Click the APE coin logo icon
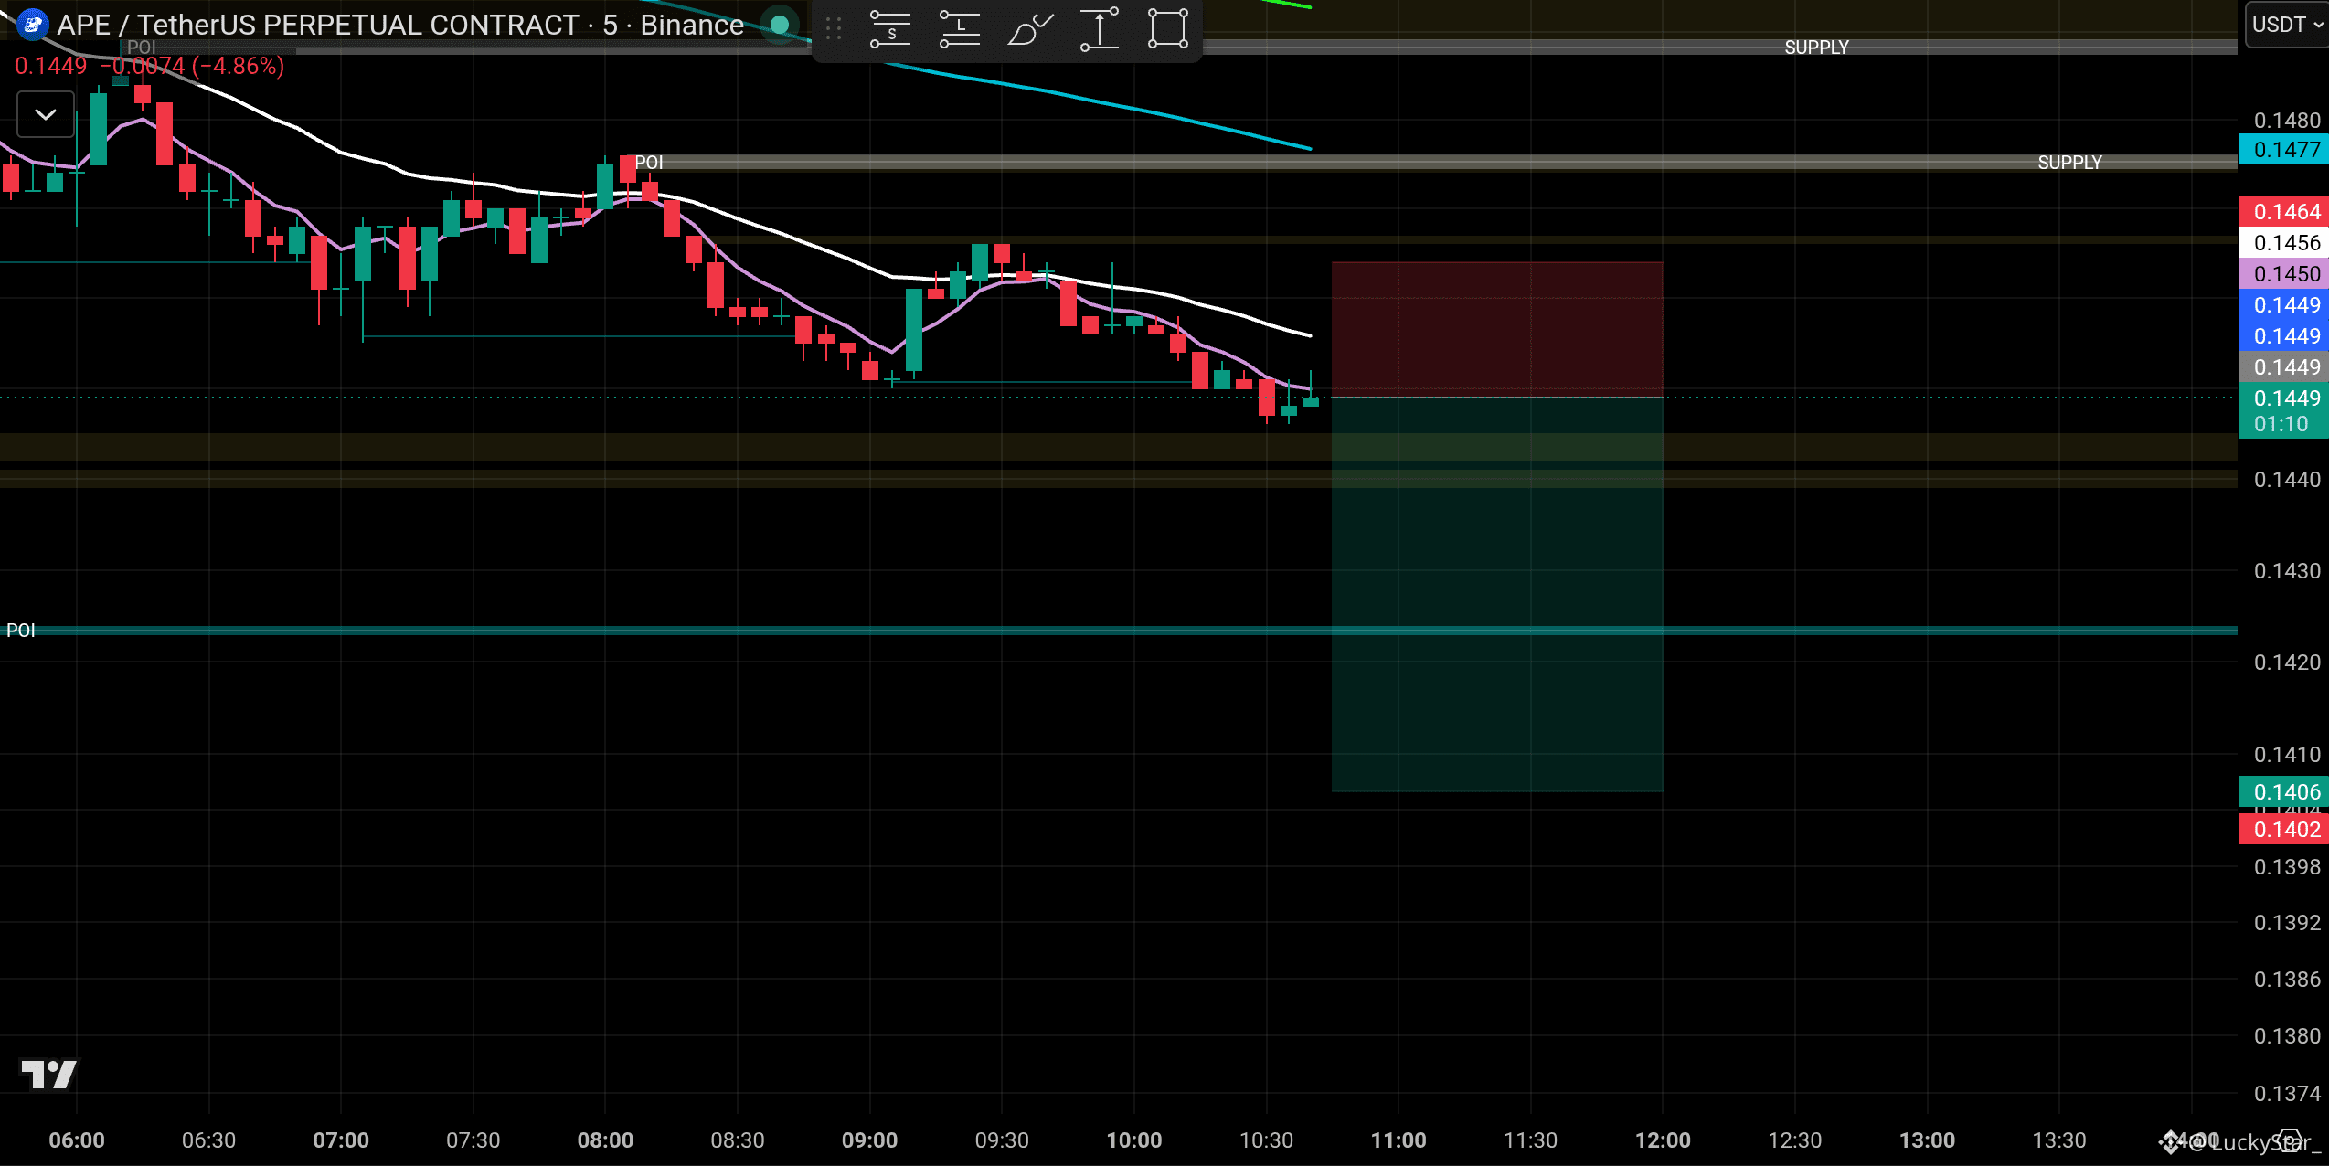Viewport: 2329px width, 1166px height. click(31, 25)
